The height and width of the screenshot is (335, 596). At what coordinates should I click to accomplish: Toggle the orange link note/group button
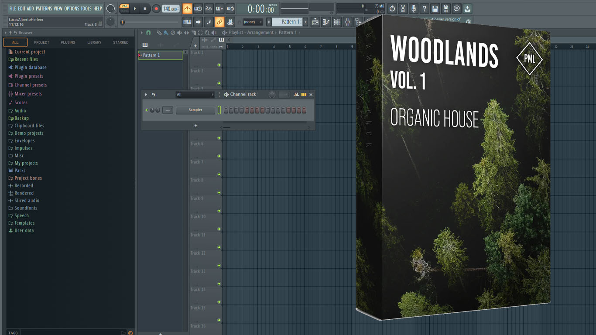click(x=219, y=22)
